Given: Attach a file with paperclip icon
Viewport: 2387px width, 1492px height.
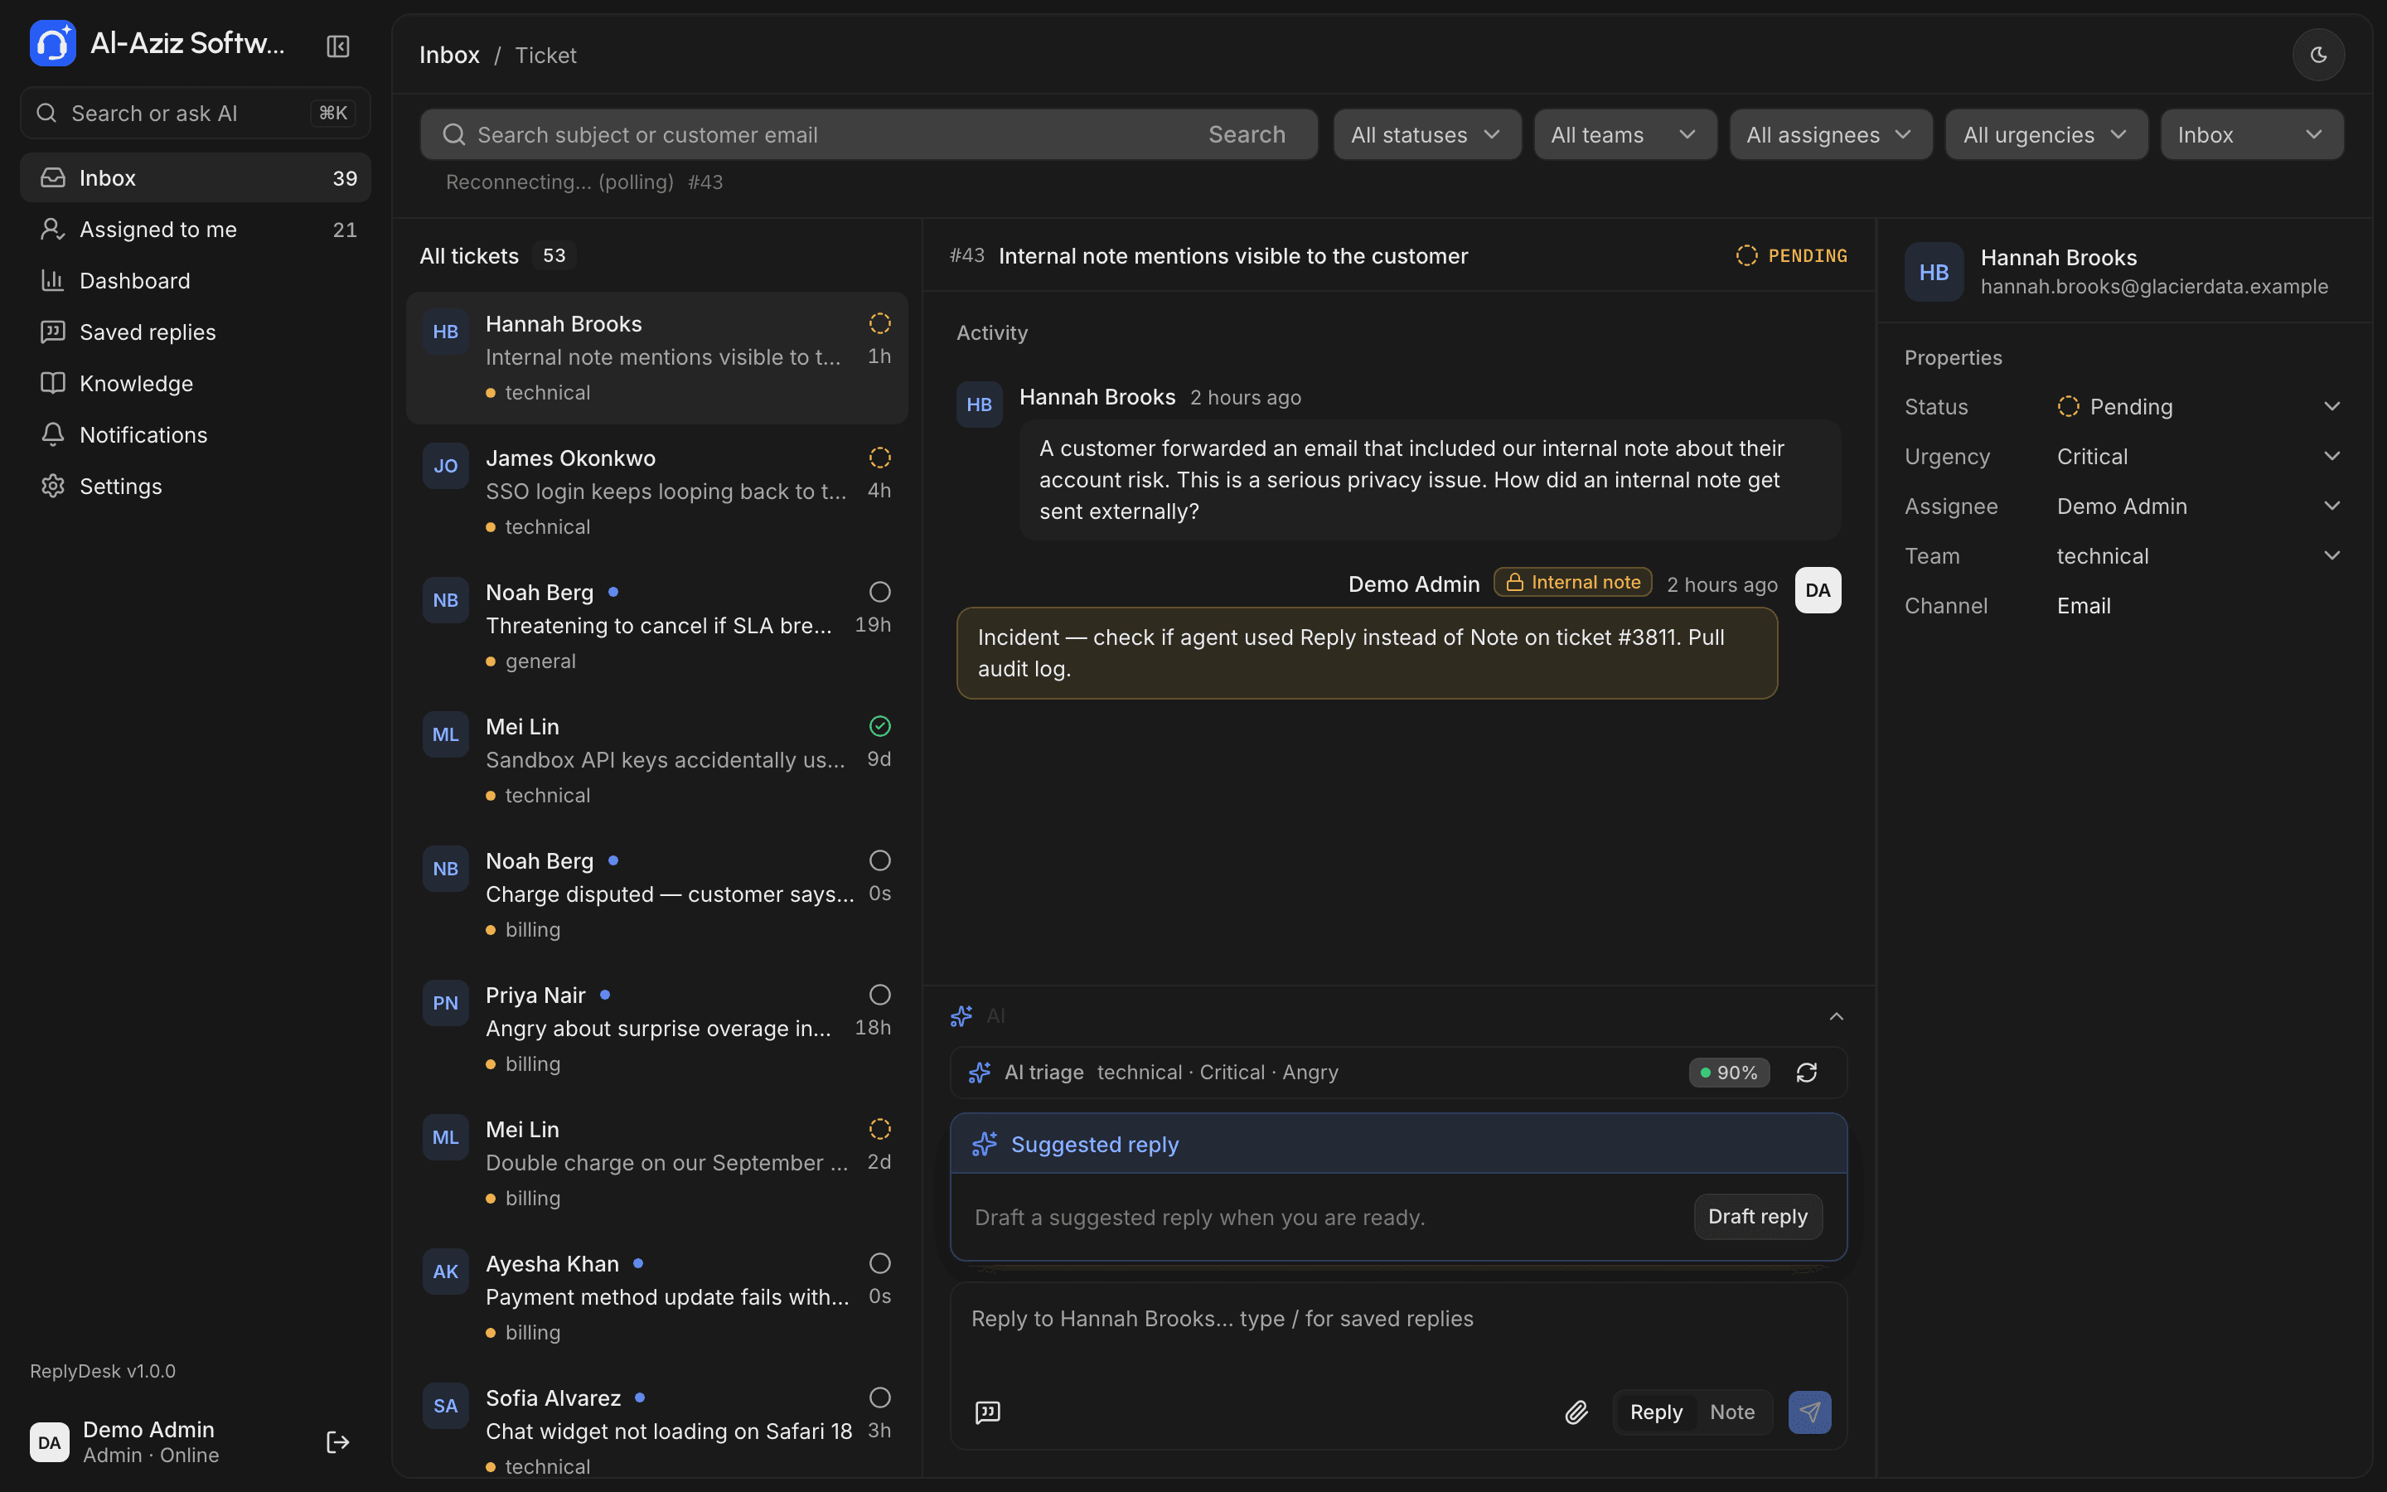Looking at the screenshot, I should click(x=1576, y=1412).
